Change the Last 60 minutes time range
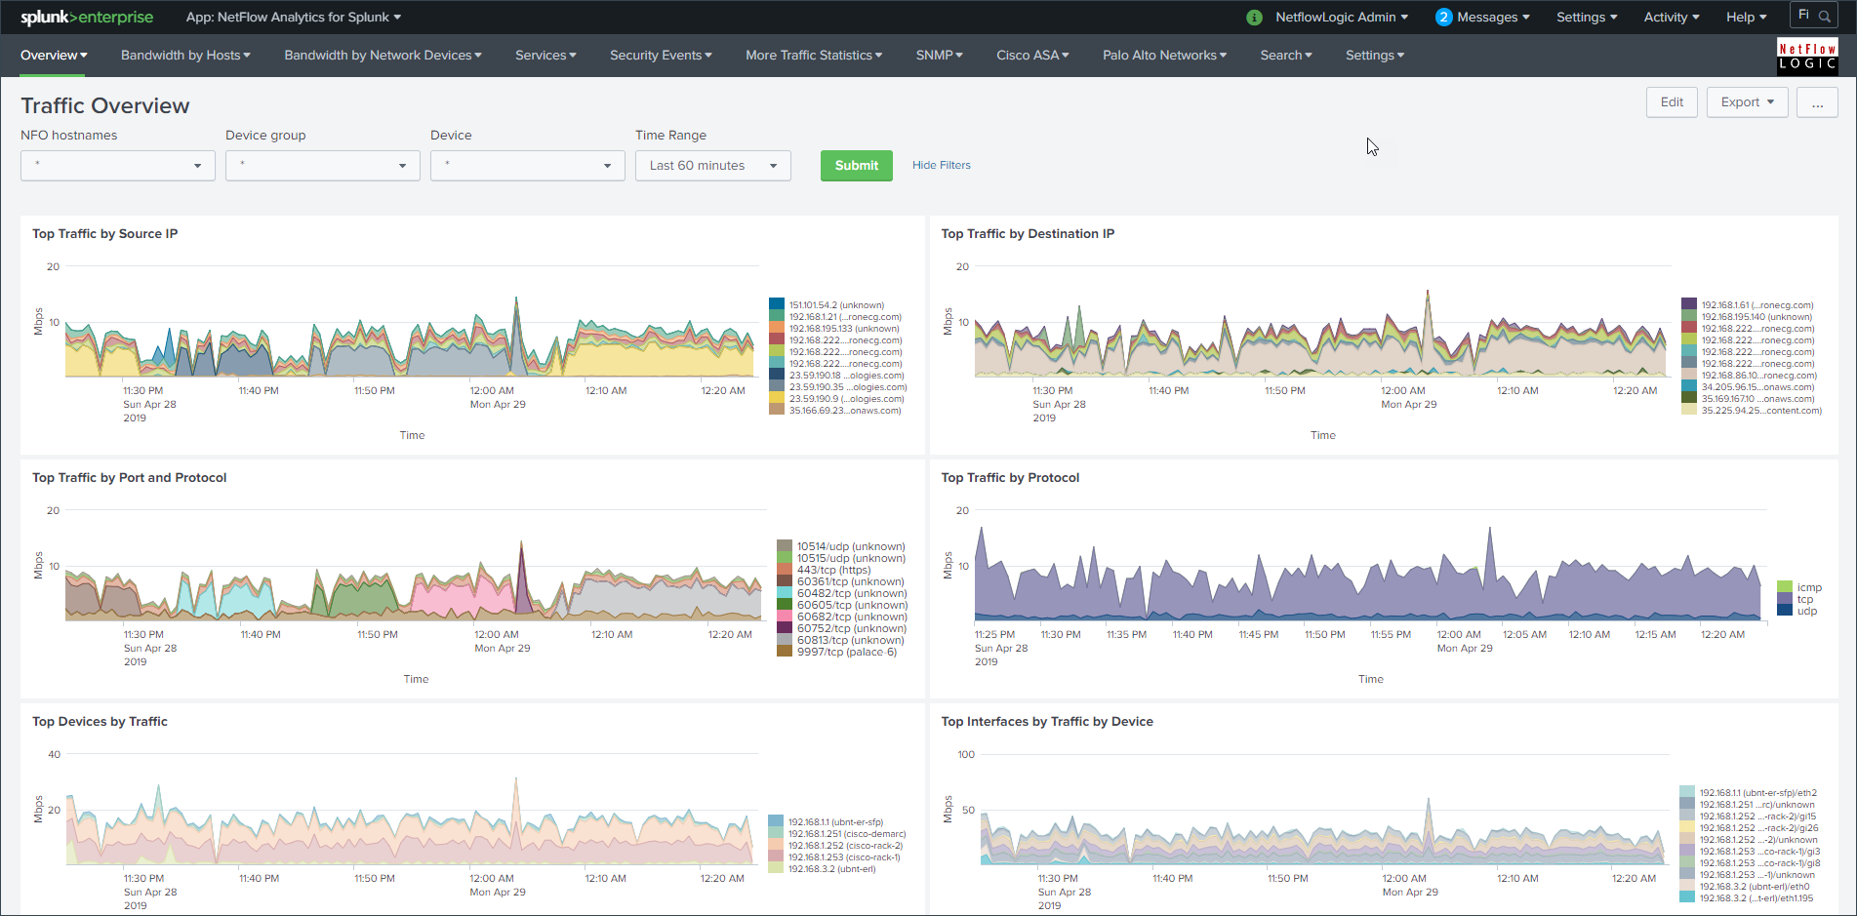 712,166
